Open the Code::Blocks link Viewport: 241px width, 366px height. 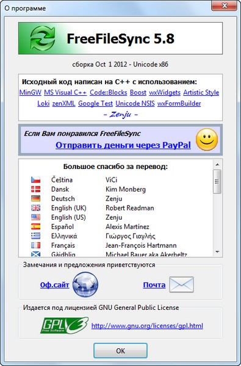coord(109,93)
